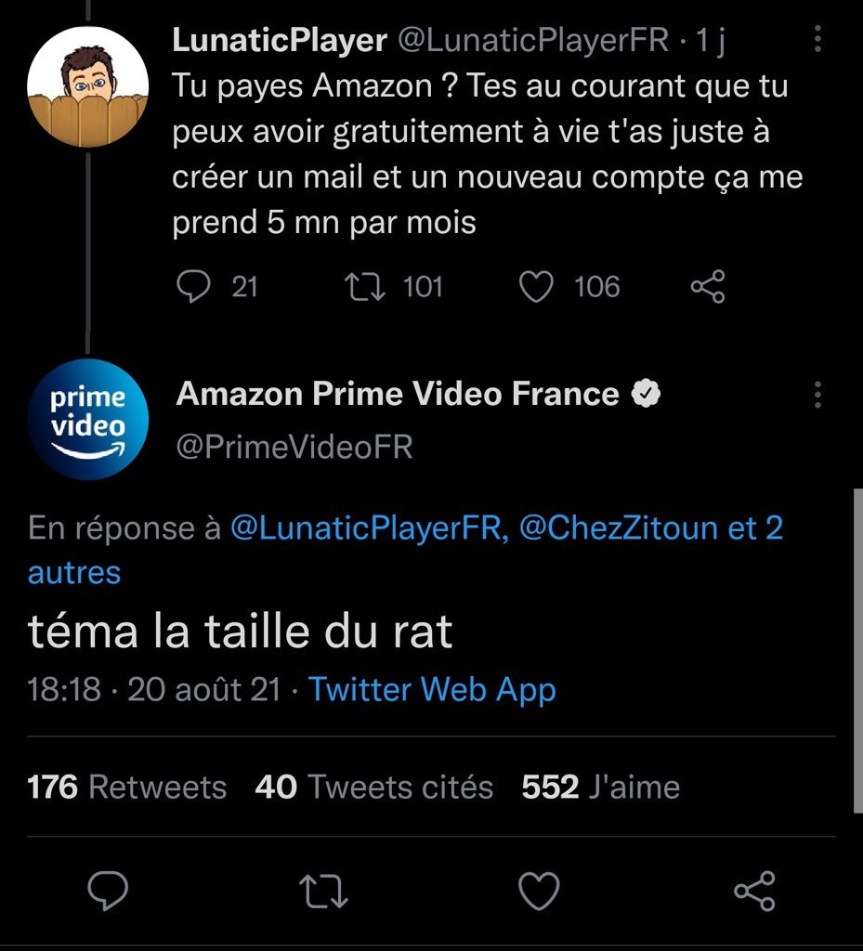View the 176 Retweets list
863x951 pixels.
[x=127, y=788]
